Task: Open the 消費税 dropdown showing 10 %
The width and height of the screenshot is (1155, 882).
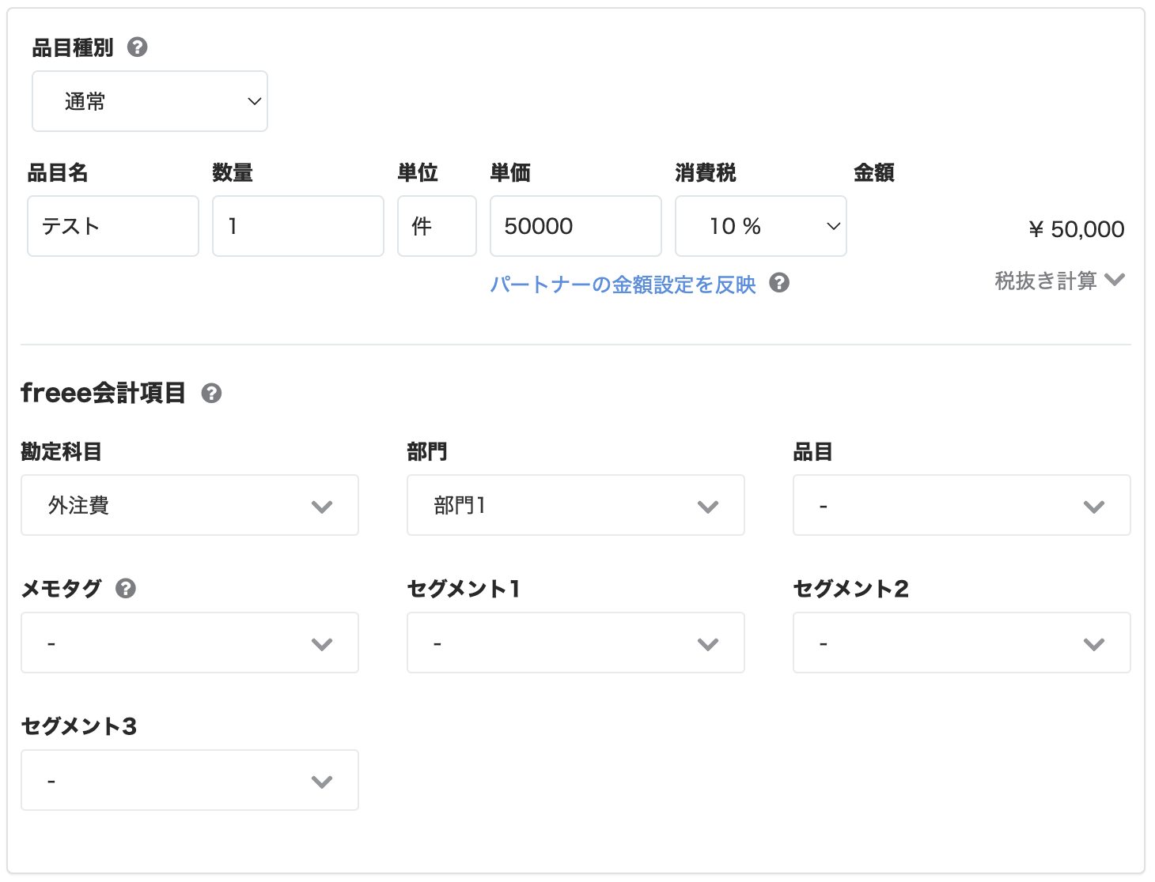Action: (761, 226)
